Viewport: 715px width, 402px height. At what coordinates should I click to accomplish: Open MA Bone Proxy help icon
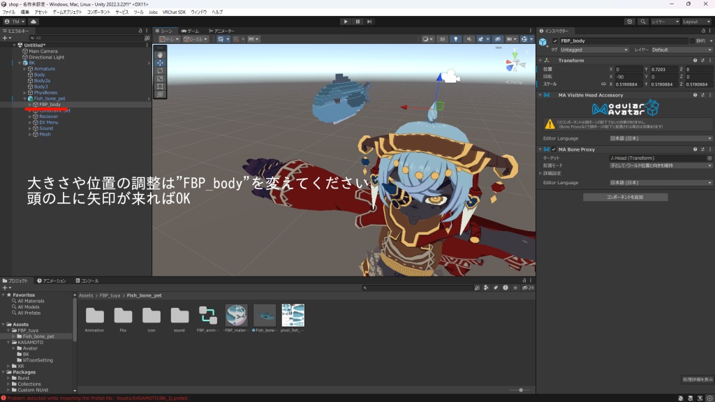(695, 149)
